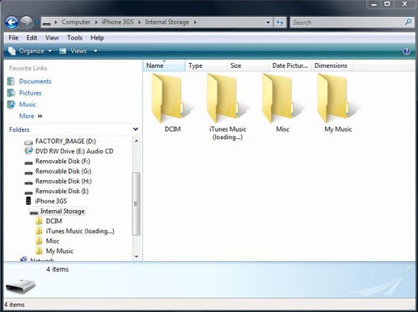Open the File menu

click(13, 38)
